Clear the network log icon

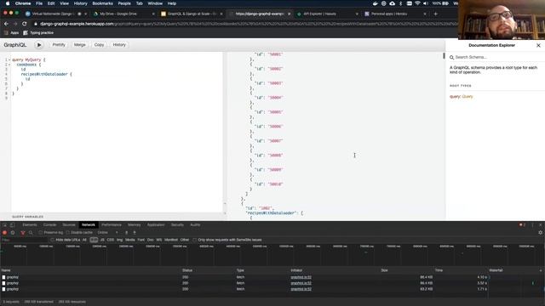(13, 232)
